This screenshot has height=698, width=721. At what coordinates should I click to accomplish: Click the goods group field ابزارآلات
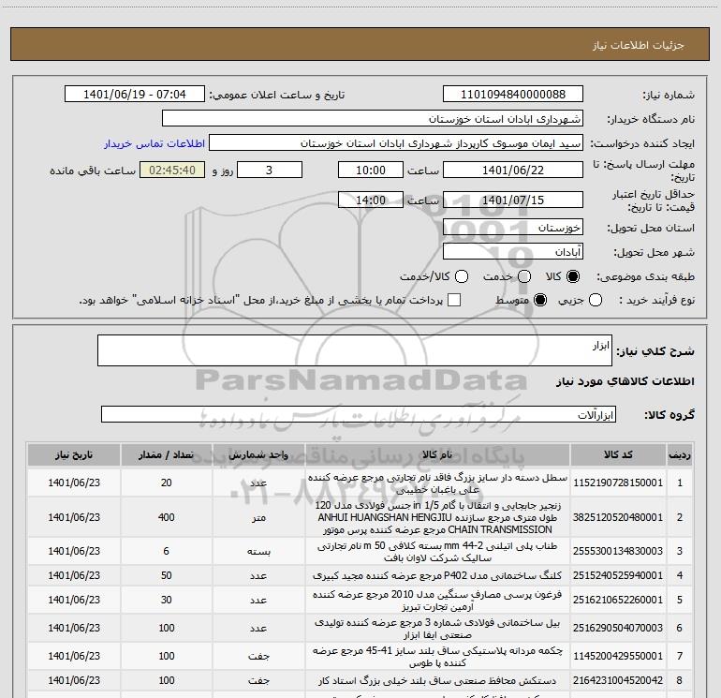359,414
